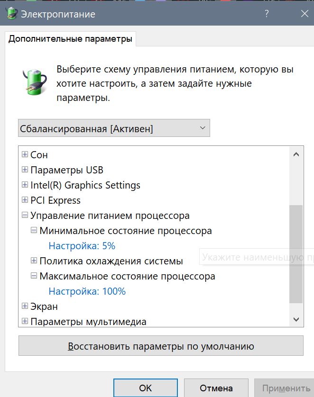Click the question mark help button
Image resolution: width=314 pixels, height=397 pixels.
(267, 14)
